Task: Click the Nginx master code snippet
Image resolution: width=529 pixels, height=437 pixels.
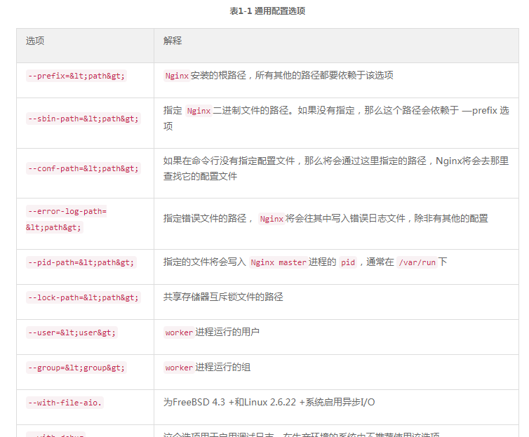Action: point(279,262)
